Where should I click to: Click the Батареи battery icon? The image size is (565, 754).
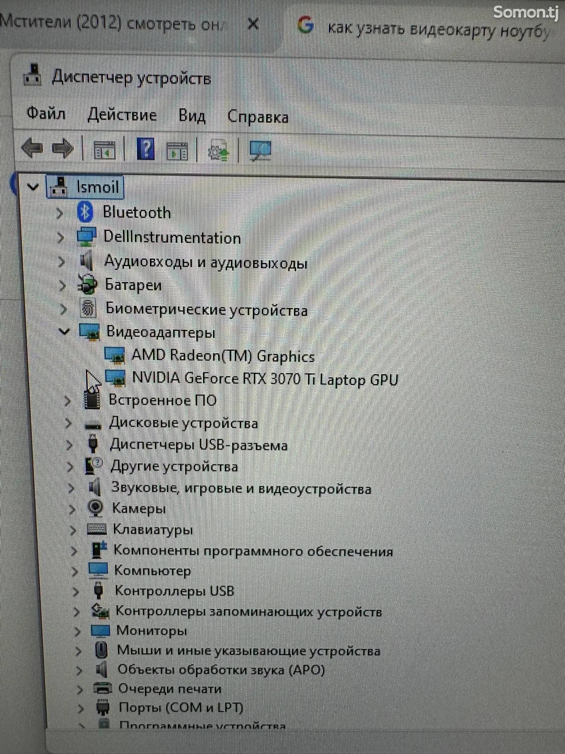pos(88,285)
